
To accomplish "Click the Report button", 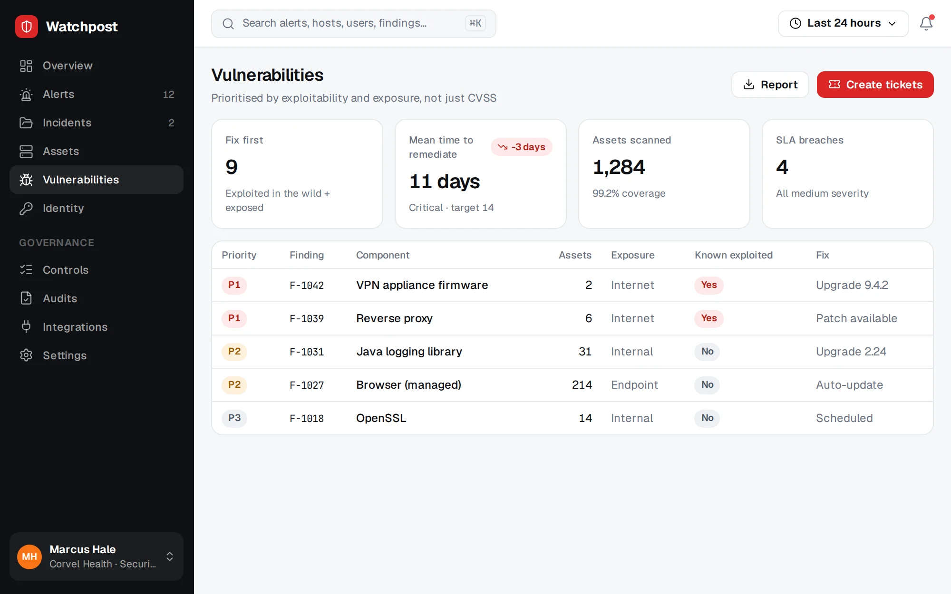I will (770, 85).
